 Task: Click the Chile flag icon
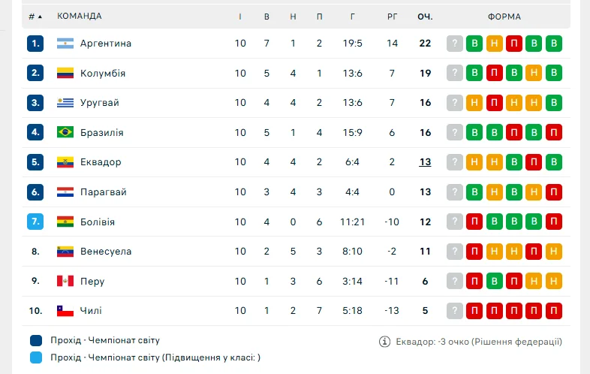(x=65, y=311)
